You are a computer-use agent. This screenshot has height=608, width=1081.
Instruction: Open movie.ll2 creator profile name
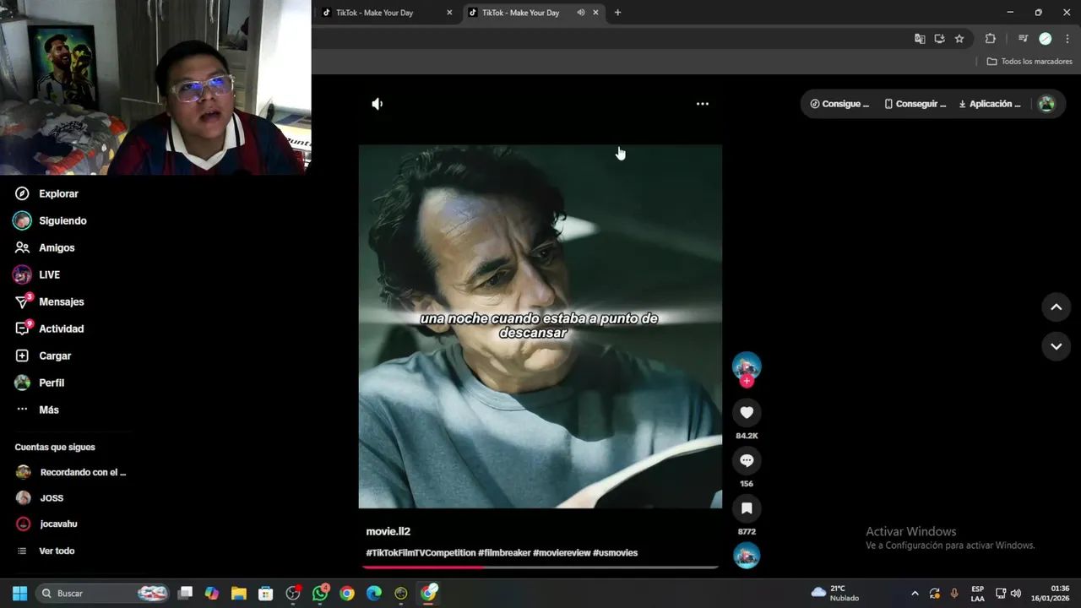pos(388,531)
